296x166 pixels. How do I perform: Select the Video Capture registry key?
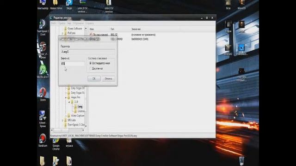pos(78,116)
